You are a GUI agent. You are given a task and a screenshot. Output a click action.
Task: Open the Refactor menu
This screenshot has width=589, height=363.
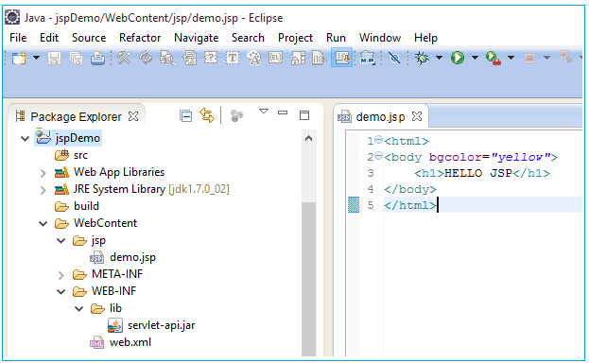coord(140,38)
